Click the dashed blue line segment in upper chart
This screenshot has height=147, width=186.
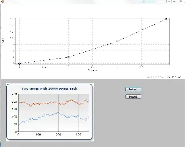point(44,60)
